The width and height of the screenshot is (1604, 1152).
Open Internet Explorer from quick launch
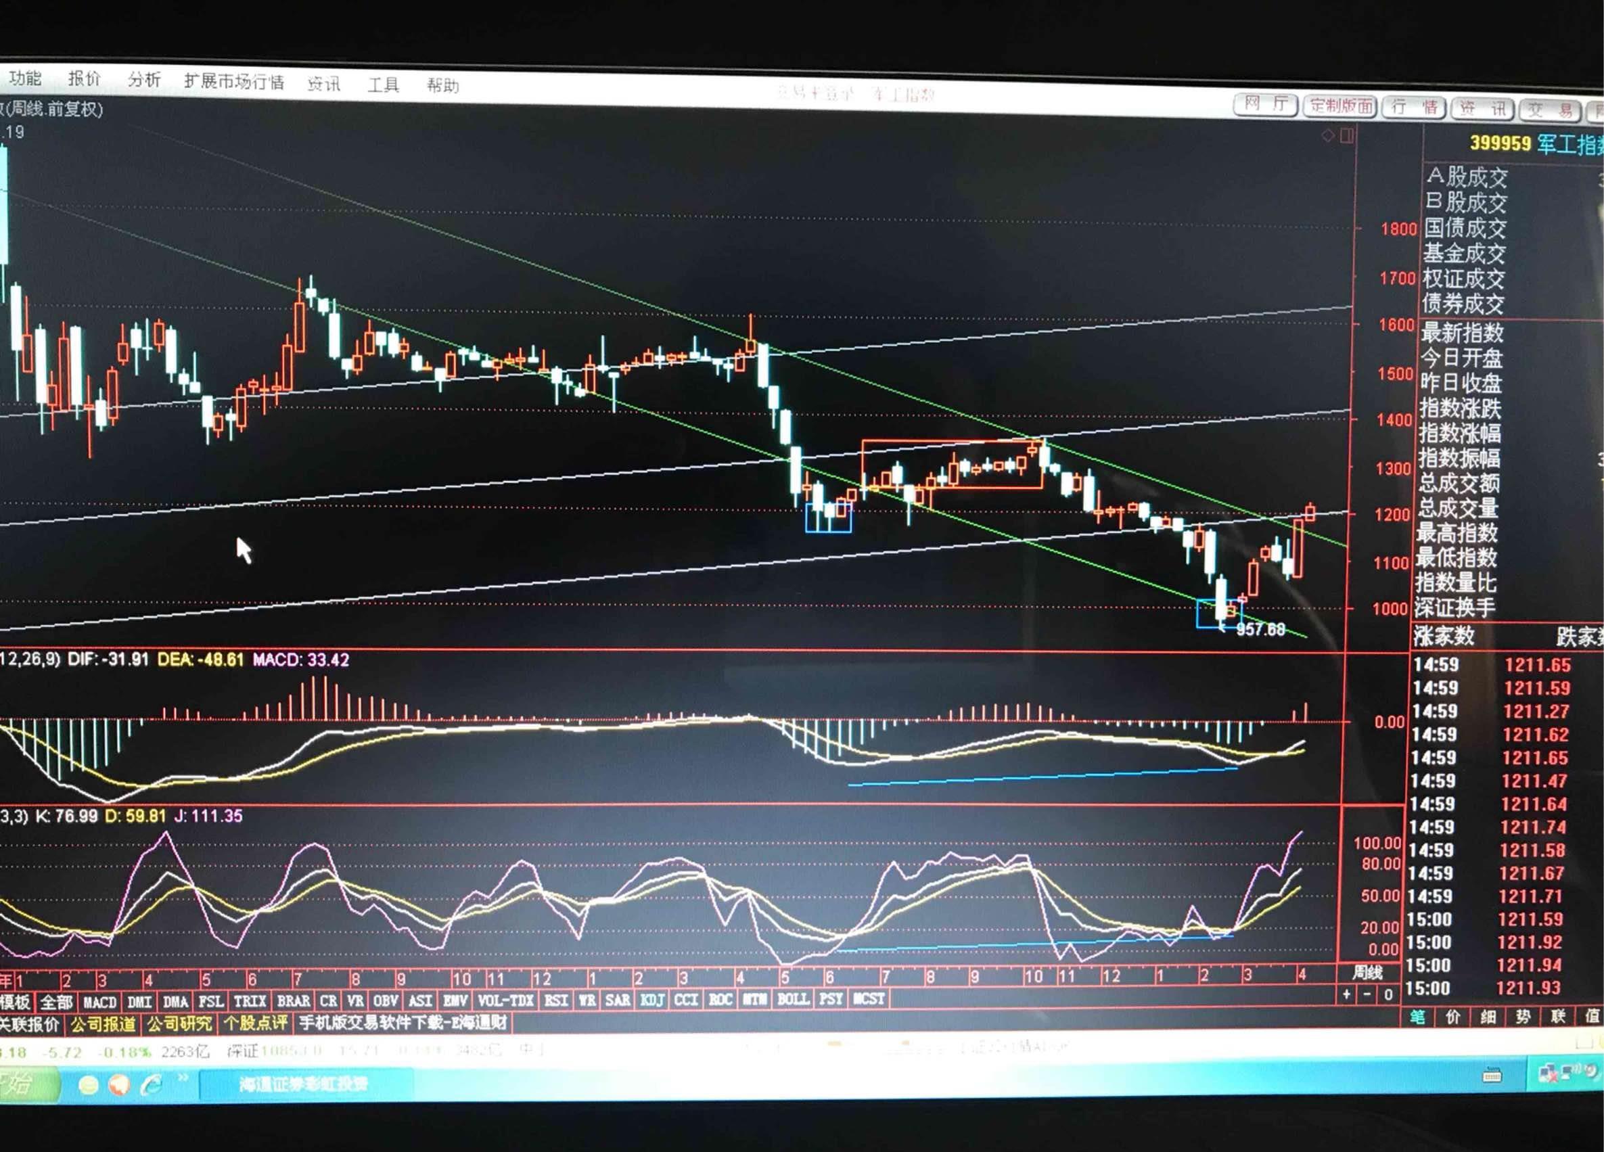[x=150, y=1084]
